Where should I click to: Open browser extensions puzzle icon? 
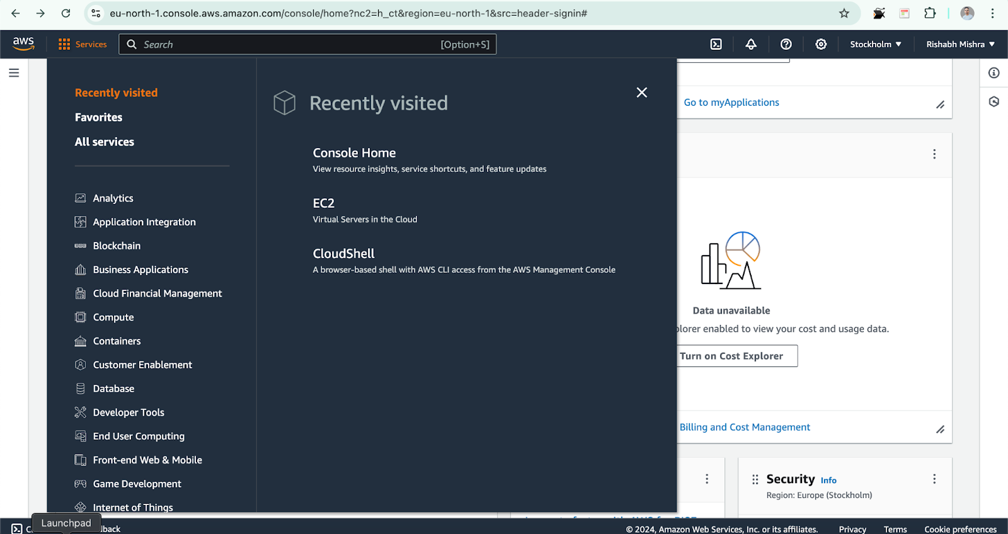click(x=930, y=13)
